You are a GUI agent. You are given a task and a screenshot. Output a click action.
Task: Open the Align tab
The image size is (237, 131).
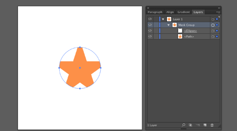(170, 12)
